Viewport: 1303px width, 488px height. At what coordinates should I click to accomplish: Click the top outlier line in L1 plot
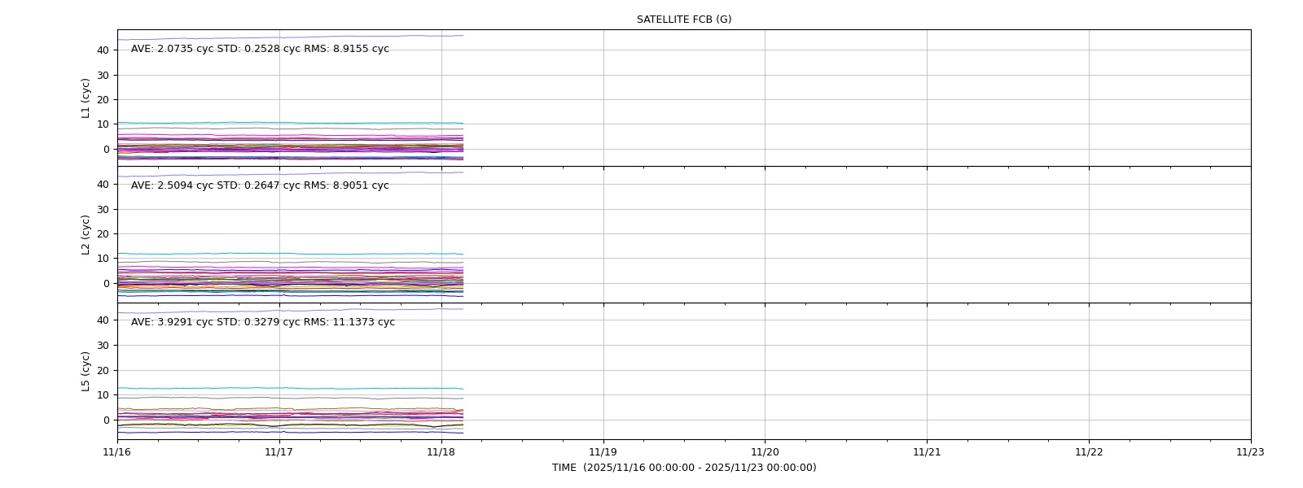(290, 37)
